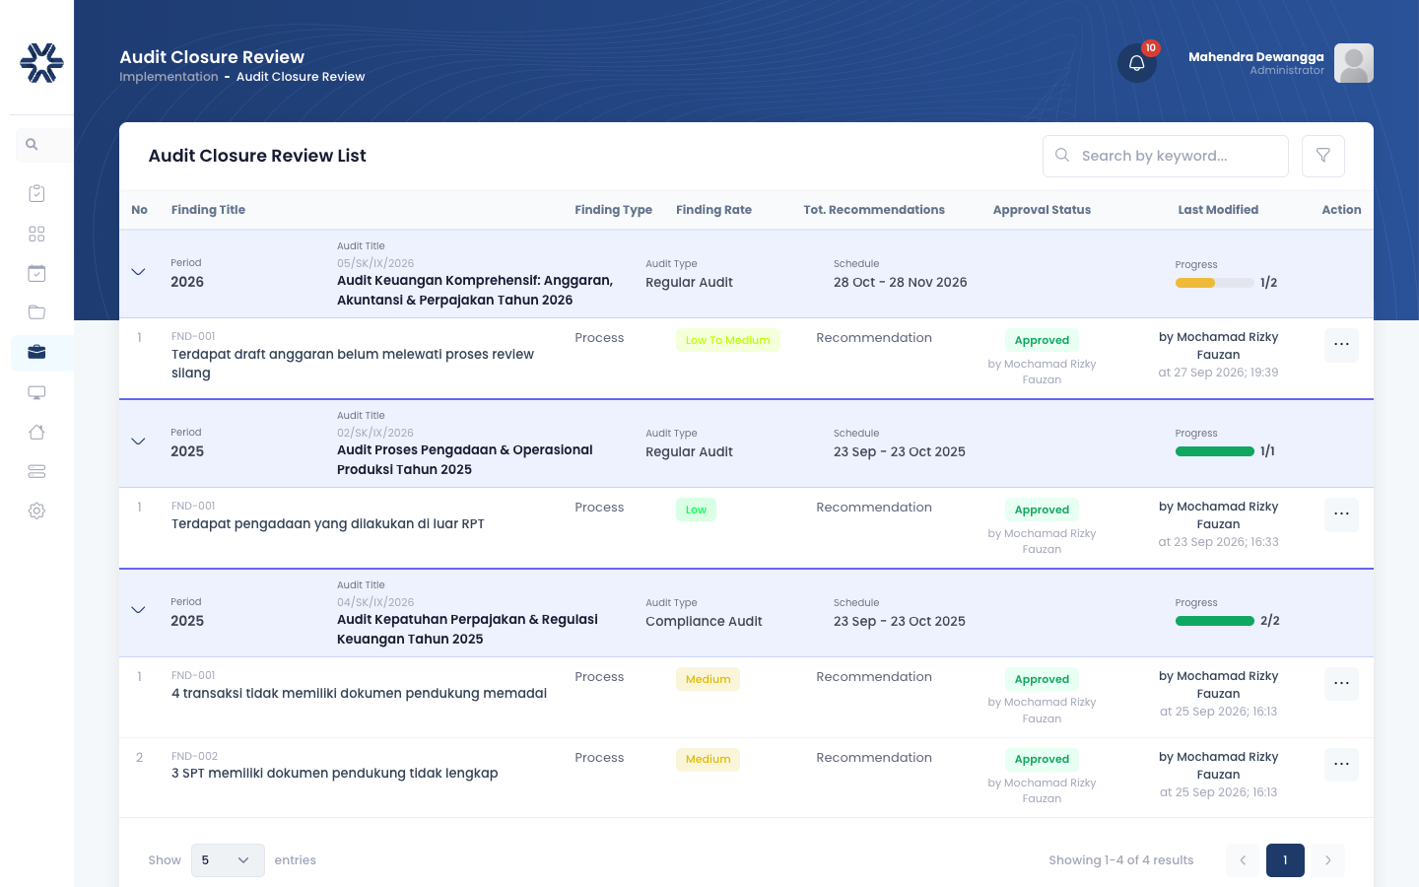Viewport: 1419px width, 887px height.
Task: Click the Finding Rate column header
Action: pos(713,210)
